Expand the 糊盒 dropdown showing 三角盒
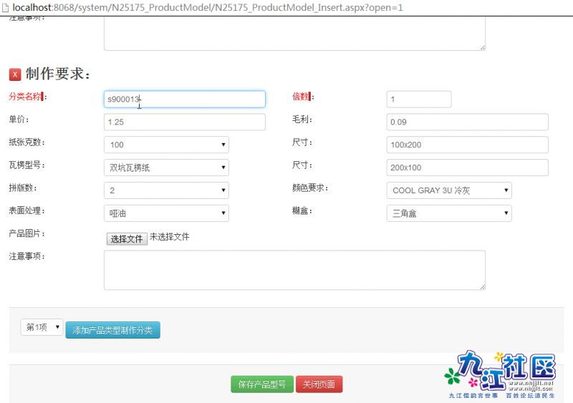The width and height of the screenshot is (573, 403). [x=449, y=213]
